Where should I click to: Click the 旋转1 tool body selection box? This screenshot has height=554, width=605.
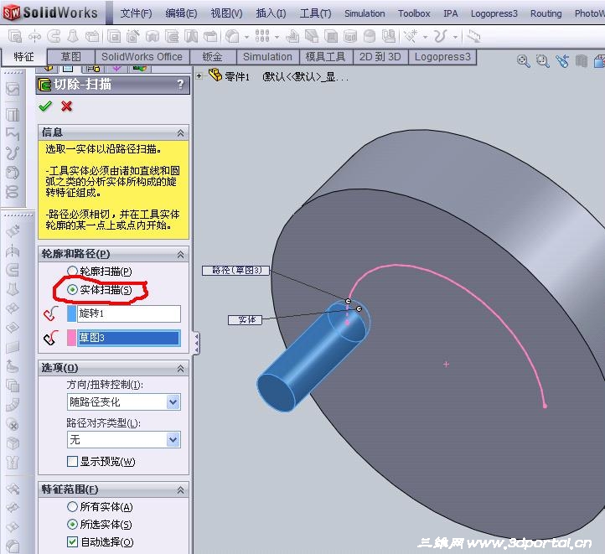coord(129,313)
